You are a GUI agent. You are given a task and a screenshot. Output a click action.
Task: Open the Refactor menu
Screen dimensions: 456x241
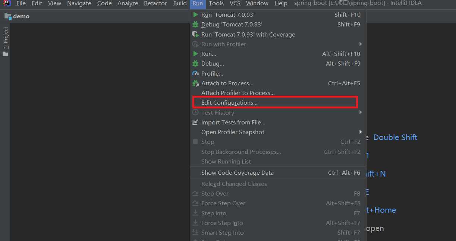(x=155, y=3)
